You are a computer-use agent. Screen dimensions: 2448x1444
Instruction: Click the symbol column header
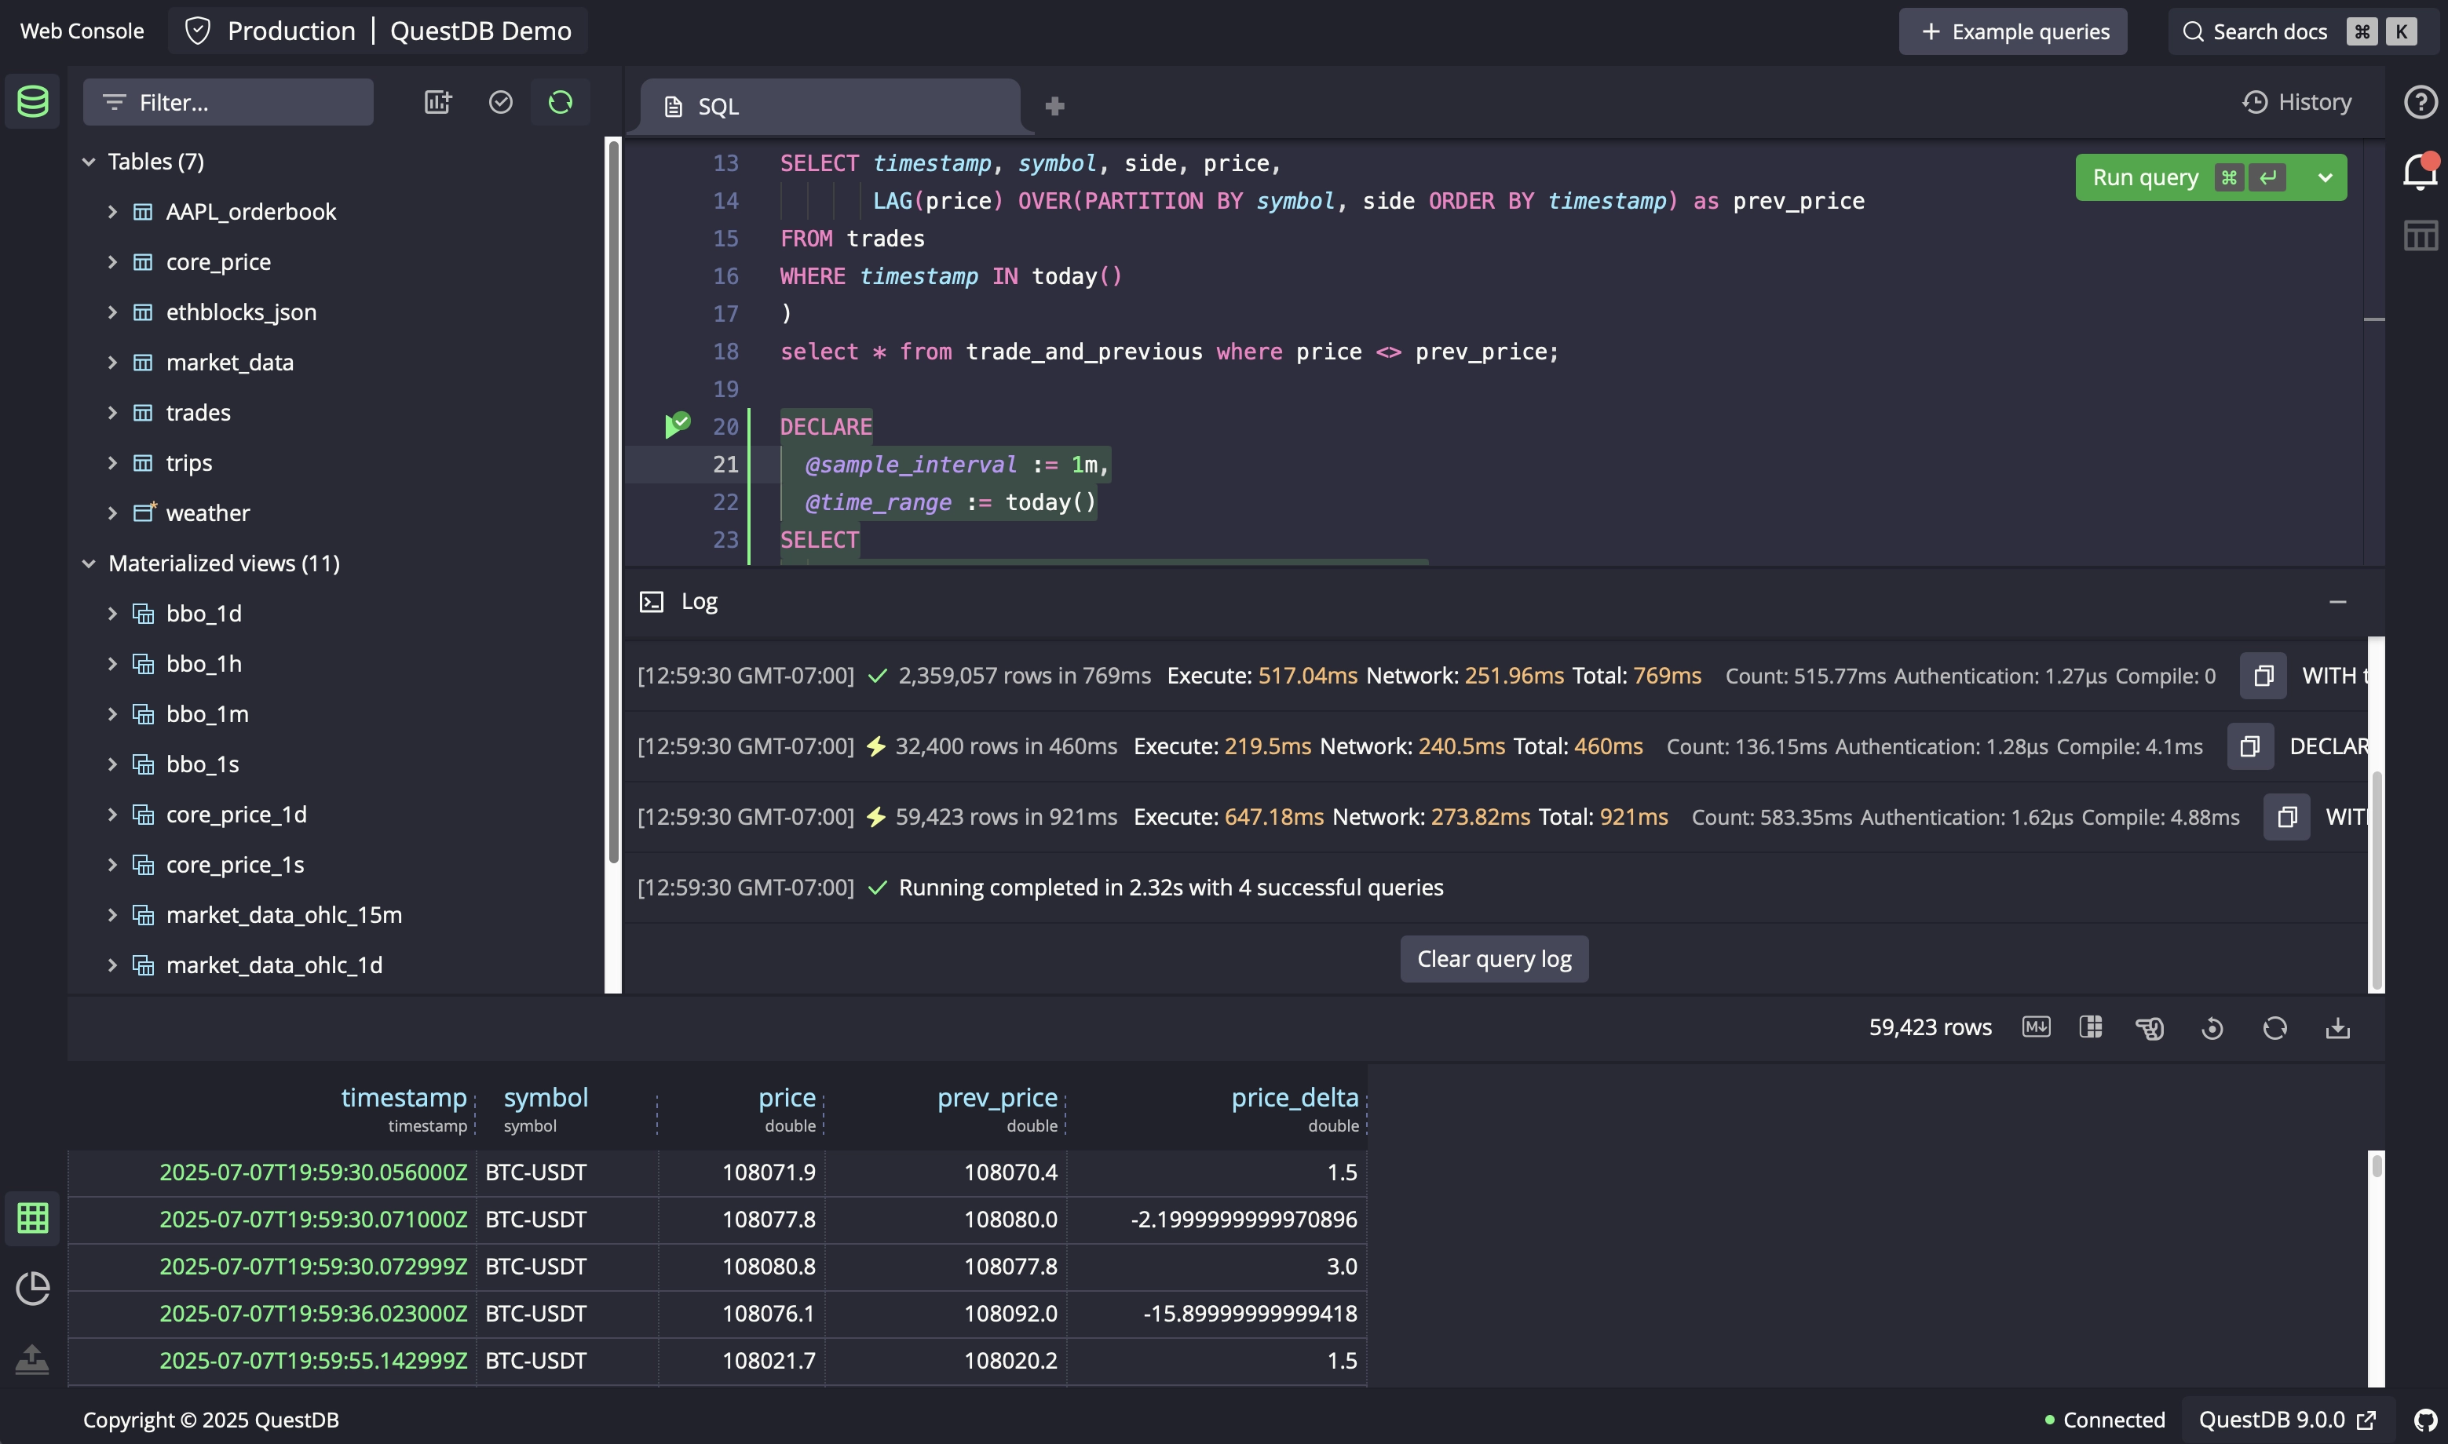(x=546, y=1098)
